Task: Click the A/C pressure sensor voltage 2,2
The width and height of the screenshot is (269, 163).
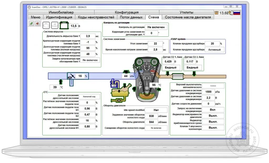Action: click(x=208, y=98)
